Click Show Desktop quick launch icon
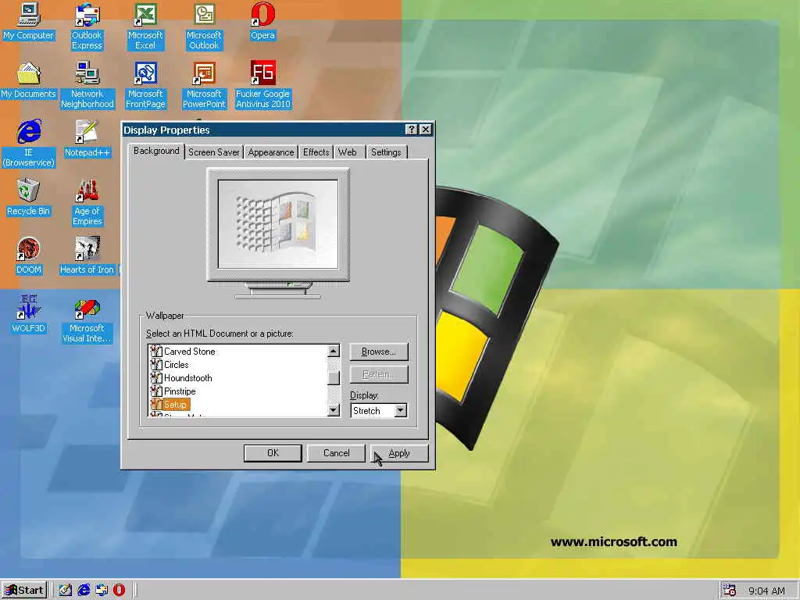800x600 pixels. coord(66,590)
